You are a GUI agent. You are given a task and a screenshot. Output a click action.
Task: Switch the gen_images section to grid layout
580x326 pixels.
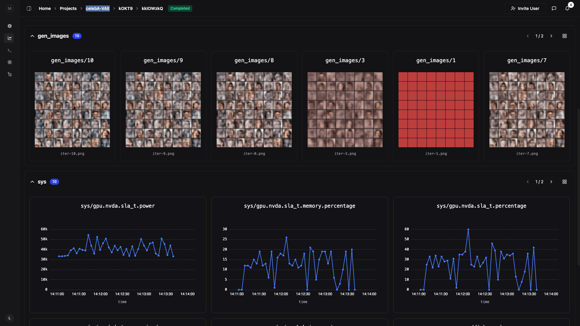click(x=565, y=36)
